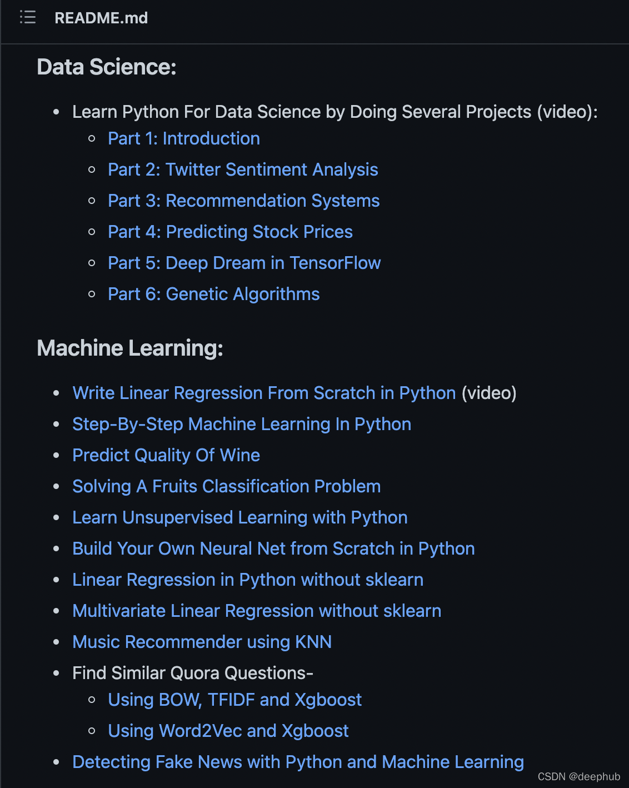Open Build Your Own Neural Net link

click(x=273, y=548)
